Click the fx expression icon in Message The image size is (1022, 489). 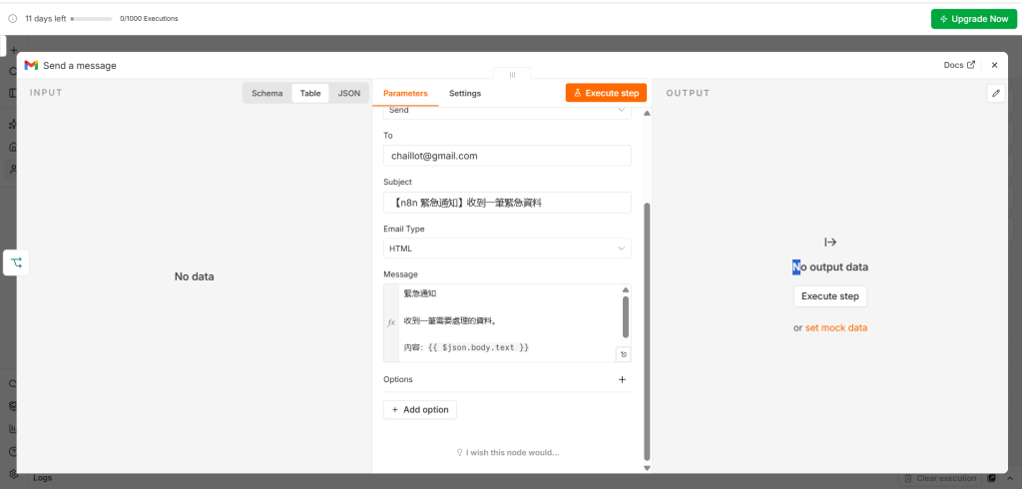pos(391,322)
